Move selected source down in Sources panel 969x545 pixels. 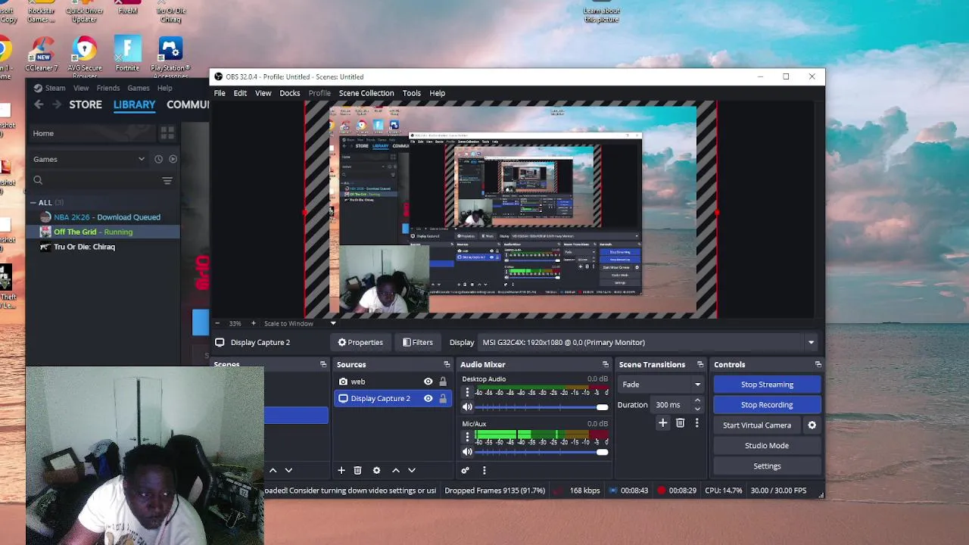[x=412, y=470]
